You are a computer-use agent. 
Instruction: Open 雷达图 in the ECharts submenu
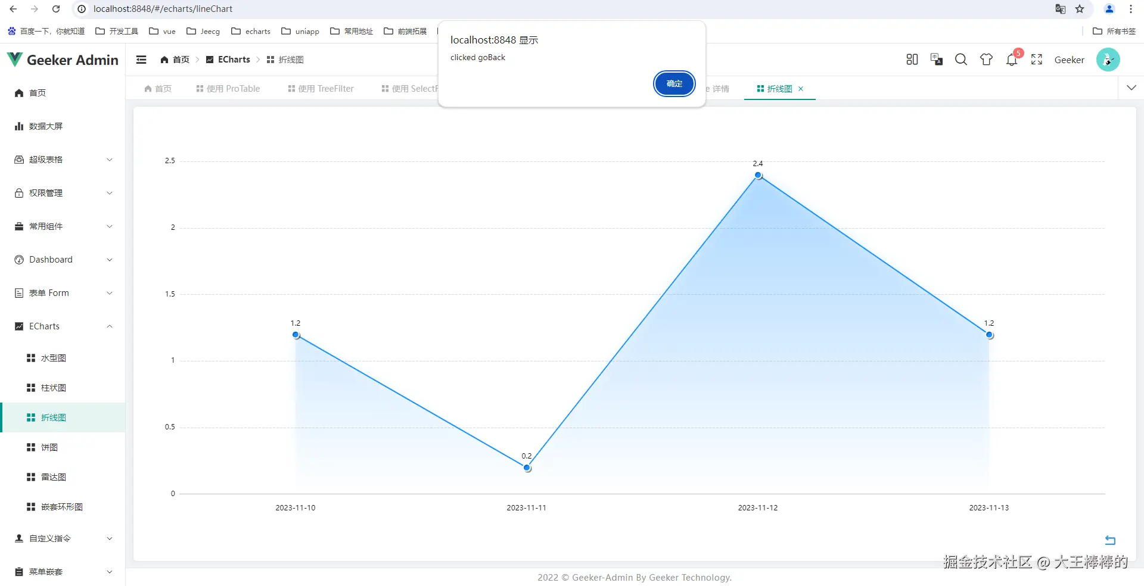(63, 477)
